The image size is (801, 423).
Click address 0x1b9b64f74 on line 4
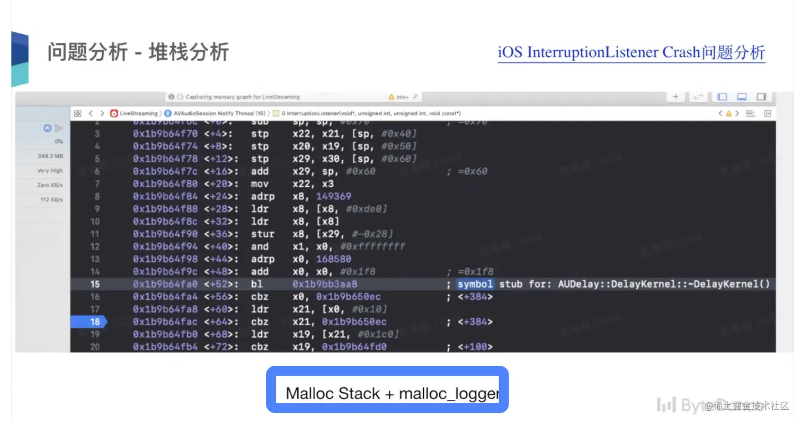tap(166, 146)
